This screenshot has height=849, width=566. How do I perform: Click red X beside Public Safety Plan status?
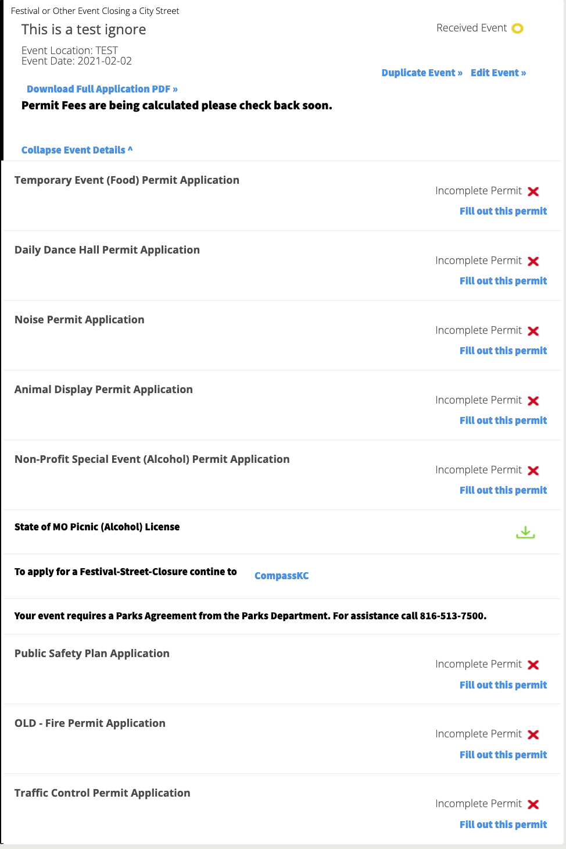[x=533, y=665]
